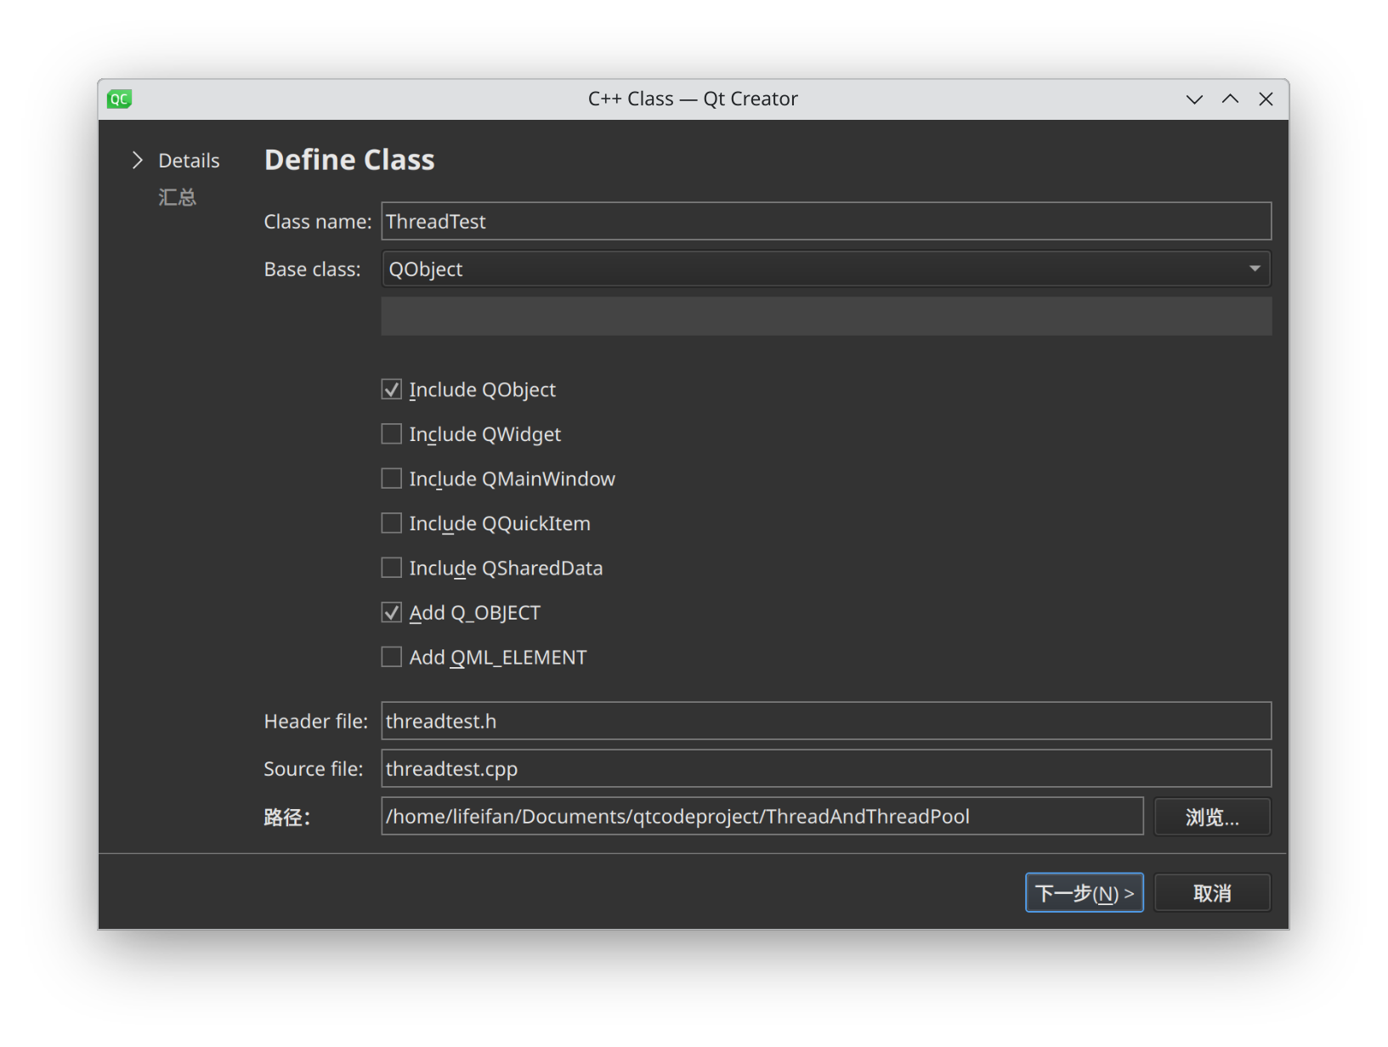Viewport: 1388px width, 1047px height.
Task: Click the empty custom base class field
Action: click(826, 316)
